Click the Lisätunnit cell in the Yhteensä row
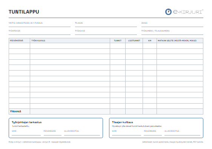The image size is (212, 149). pos(134,111)
